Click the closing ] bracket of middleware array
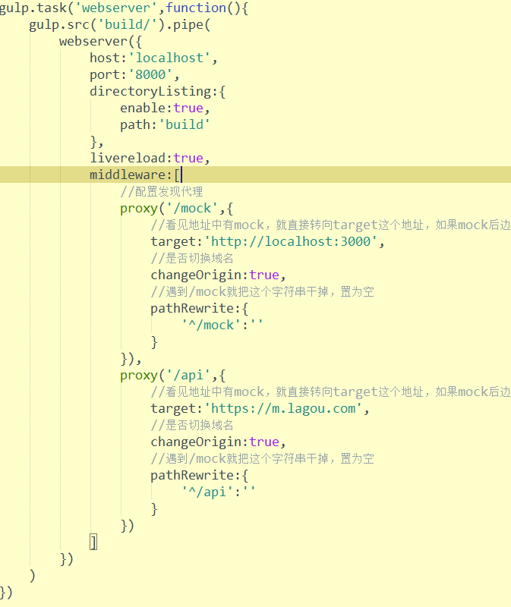The height and width of the screenshot is (607, 511). click(93, 542)
